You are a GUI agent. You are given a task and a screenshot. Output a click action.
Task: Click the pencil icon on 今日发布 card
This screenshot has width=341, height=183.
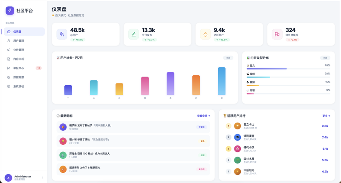[133, 34]
